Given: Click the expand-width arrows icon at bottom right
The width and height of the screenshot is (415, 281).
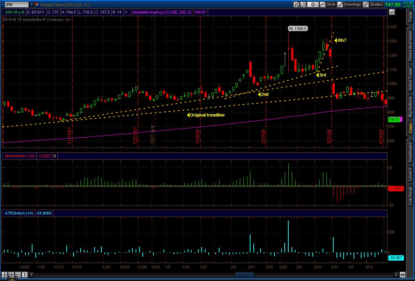Looking at the screenshot, I should [403, 274].
